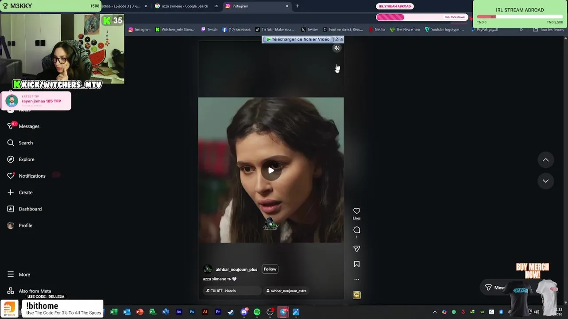Expand bookmarks overflow chevron
The image size is (568, 319).
tap(521, 30)
